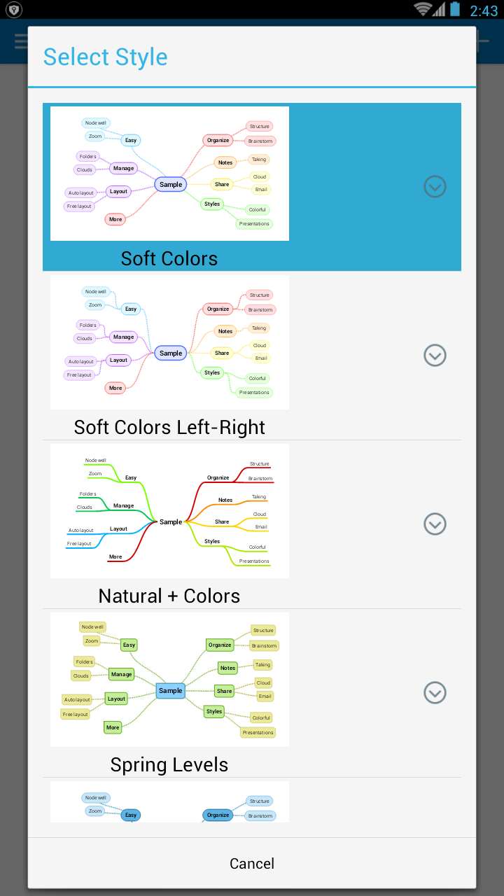Screen dimensions: 504x896
Task: Open chevron menu for Natural + Colors
Action: point(435,524)
